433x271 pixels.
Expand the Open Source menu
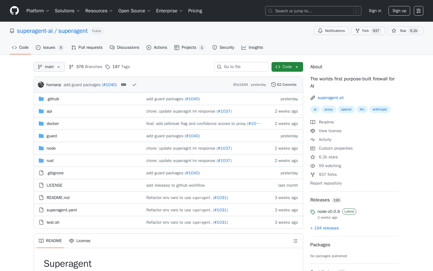134,11
